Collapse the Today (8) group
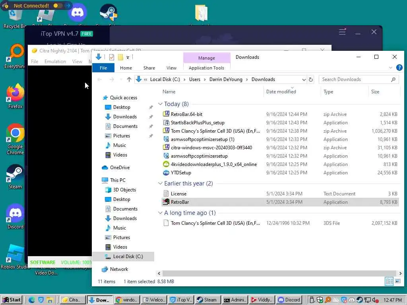The width and height of the screenshot is (407, 305). 160,104
